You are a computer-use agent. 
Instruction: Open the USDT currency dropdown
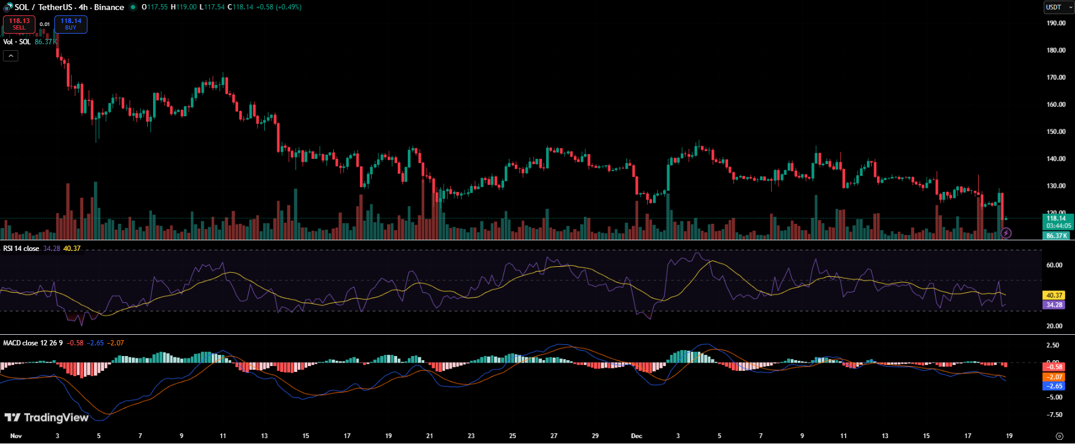(x=1058, y=7)
